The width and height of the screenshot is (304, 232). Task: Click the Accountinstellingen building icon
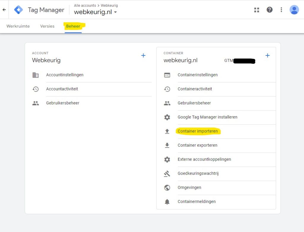coord(36,75)
